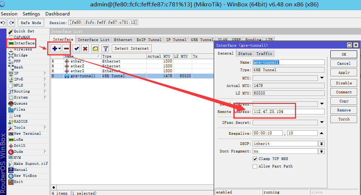Click OK in gre-tunnel1 dialog
This screenshot has width=361, height=195.
[344, 54]
